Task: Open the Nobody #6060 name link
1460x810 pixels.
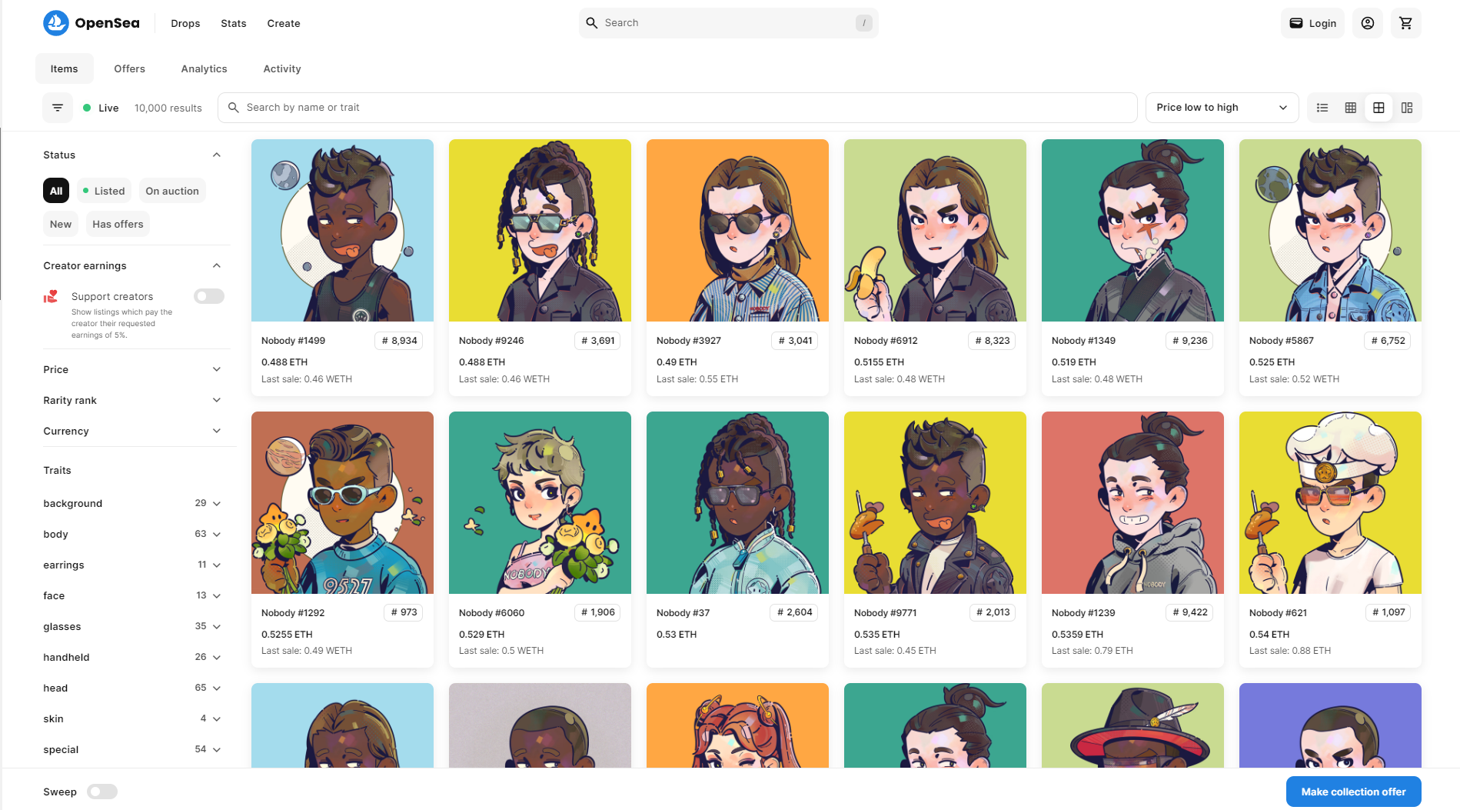Action: [491, 613]
